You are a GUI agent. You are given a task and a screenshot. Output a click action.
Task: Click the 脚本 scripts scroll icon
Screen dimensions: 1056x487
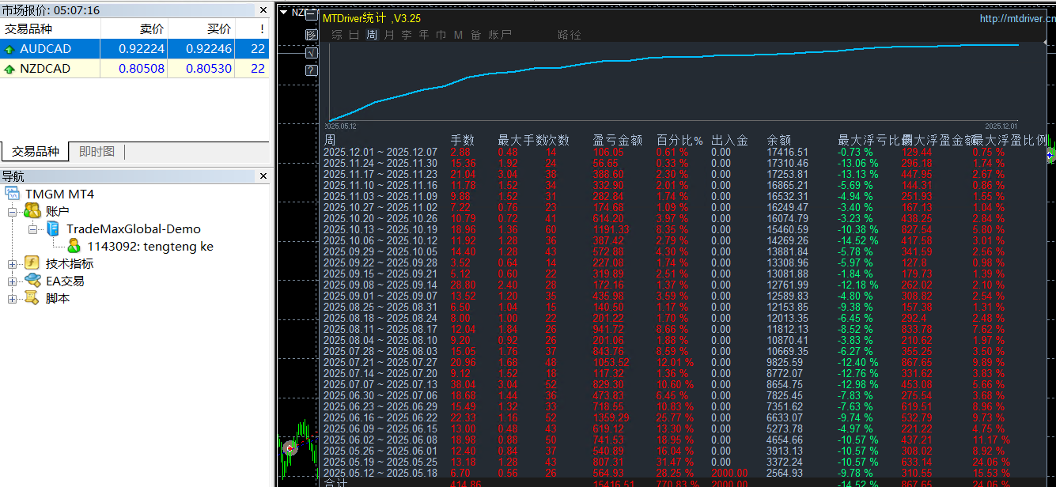(x=32, y=298)
